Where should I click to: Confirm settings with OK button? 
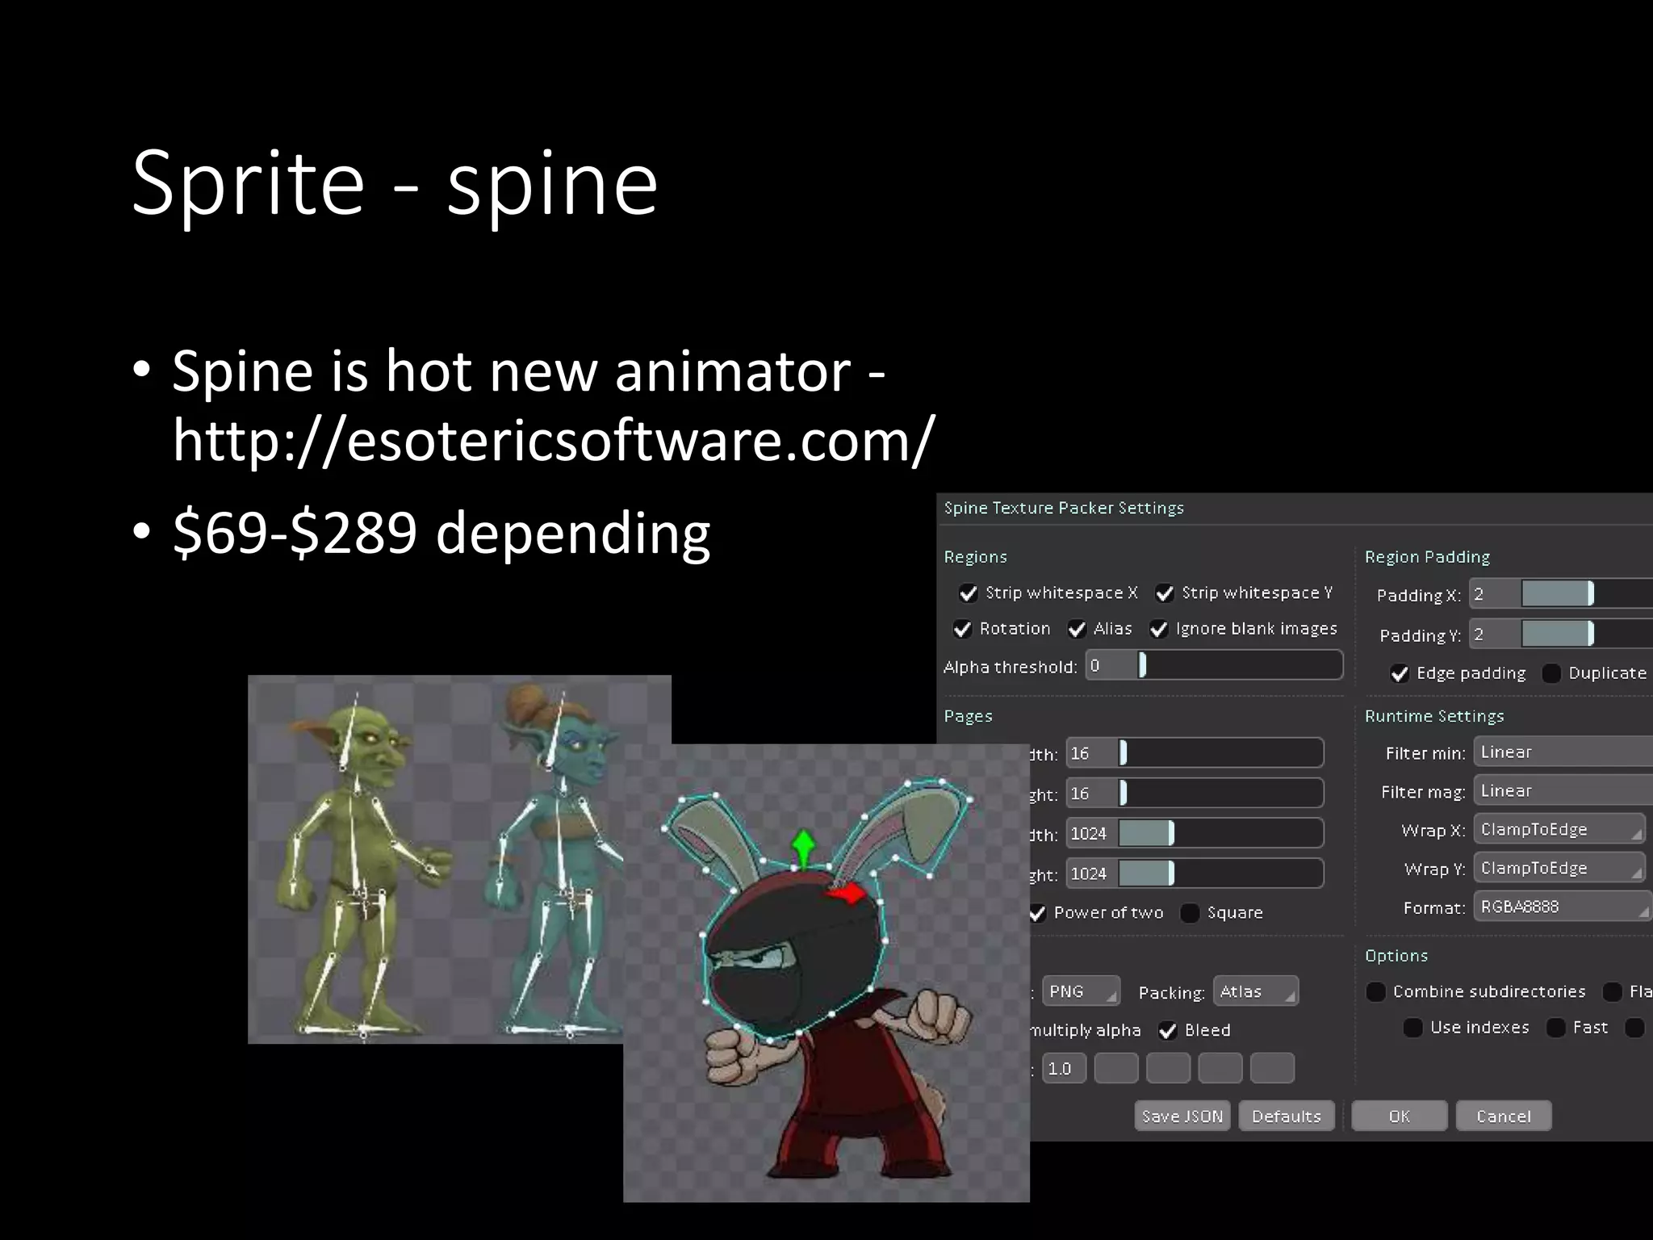pyautogui.click(x=1399, y=1116)
